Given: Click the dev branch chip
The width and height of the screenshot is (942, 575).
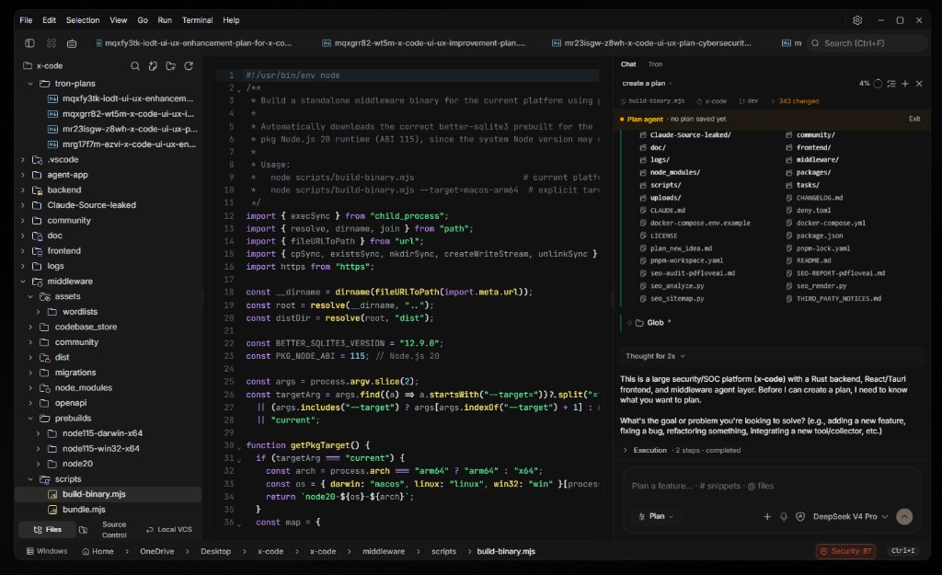Looking at the screenshot, I should coord(749,101).
